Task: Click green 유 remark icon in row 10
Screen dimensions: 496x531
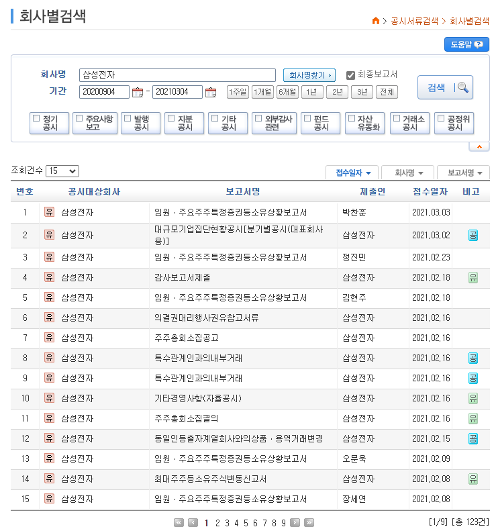Action: click(473, 398)
